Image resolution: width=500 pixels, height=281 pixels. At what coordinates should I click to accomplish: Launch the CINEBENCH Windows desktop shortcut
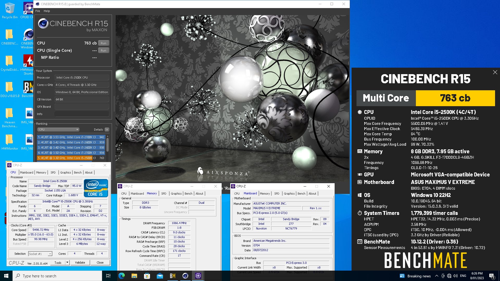point(27,39)
